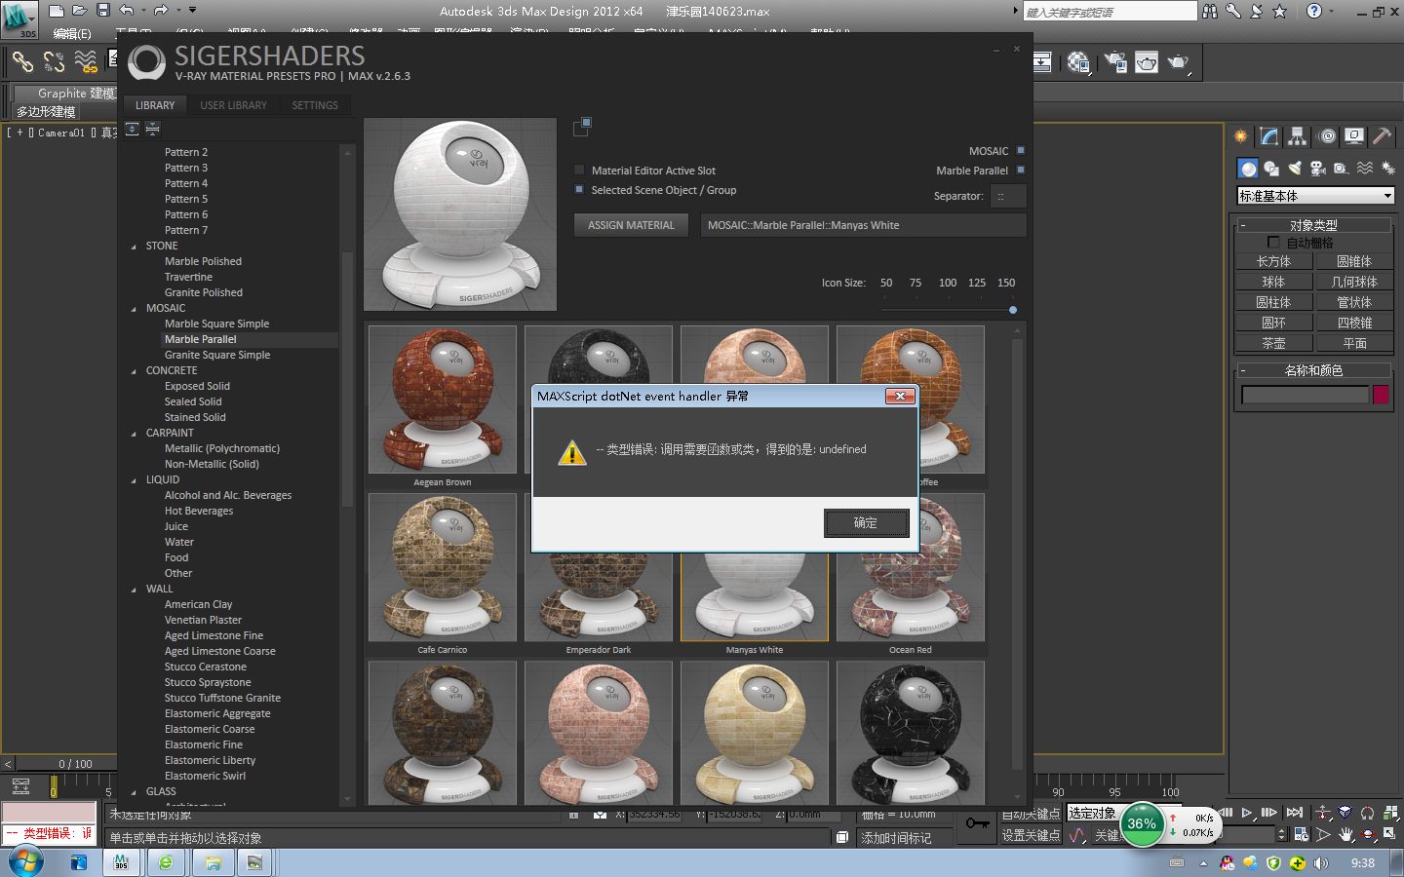Image resolution: width=1404 pixels, height=877 pixels.
Task: Toggle Selected Scene Object / Group checkbox
Action: tap(579, 189)
